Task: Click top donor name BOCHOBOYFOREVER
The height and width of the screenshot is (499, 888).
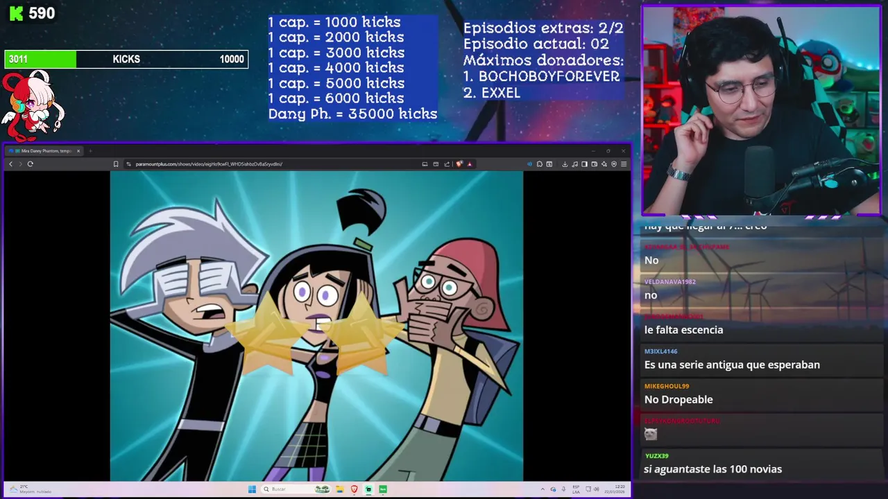Action: 549,76
